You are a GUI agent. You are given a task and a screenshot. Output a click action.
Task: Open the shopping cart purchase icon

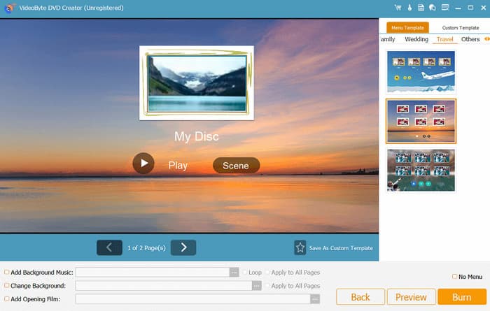[398, 8]
